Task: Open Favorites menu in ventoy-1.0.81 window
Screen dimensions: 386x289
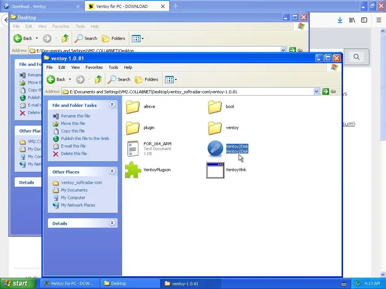Action: (x=94, y=67)
